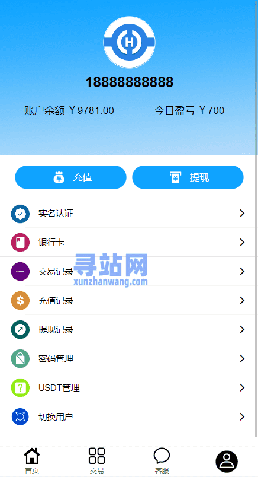Open the USDT管理 menu entry
This screenshot has height=477, width=258.
pos(129,387)
